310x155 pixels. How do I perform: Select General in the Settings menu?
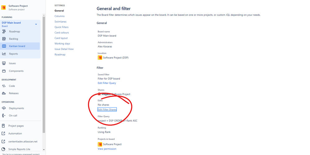click(59, 11)
